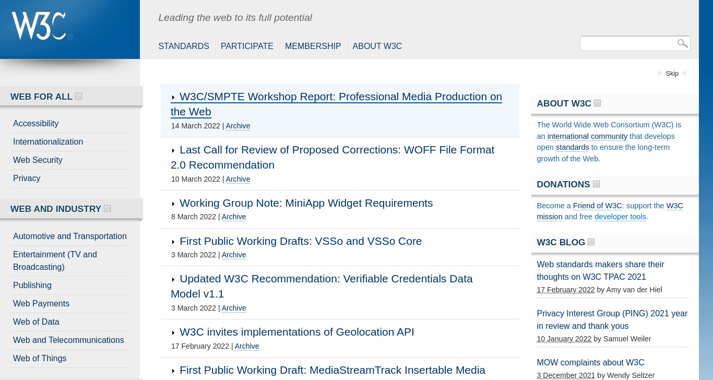Read MOW complaints about W3C post

tap(590, 362)
